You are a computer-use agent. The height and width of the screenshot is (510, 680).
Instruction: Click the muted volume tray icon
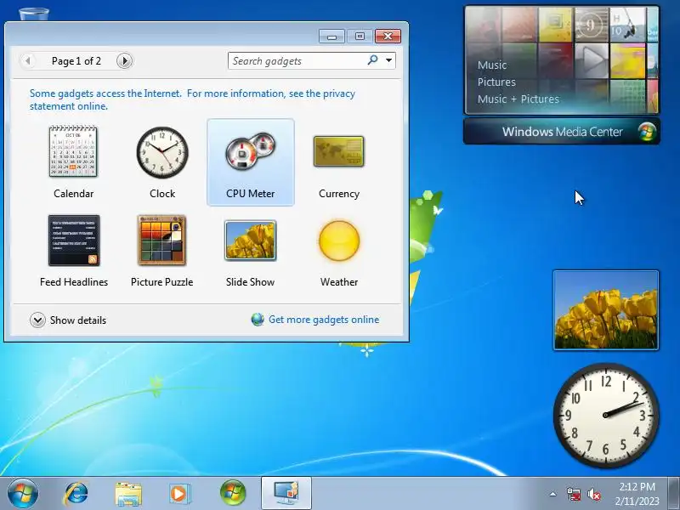coord(593,494)
